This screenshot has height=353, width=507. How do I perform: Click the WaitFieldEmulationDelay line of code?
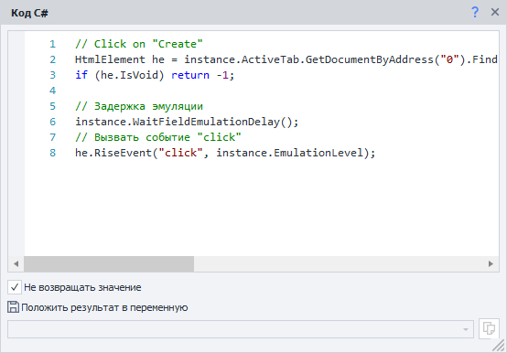(187, 122)
